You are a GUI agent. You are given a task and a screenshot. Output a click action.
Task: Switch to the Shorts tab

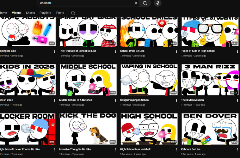pos(30,13)
